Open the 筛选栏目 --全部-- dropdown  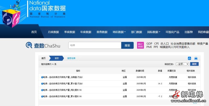[x=182, y=64]
